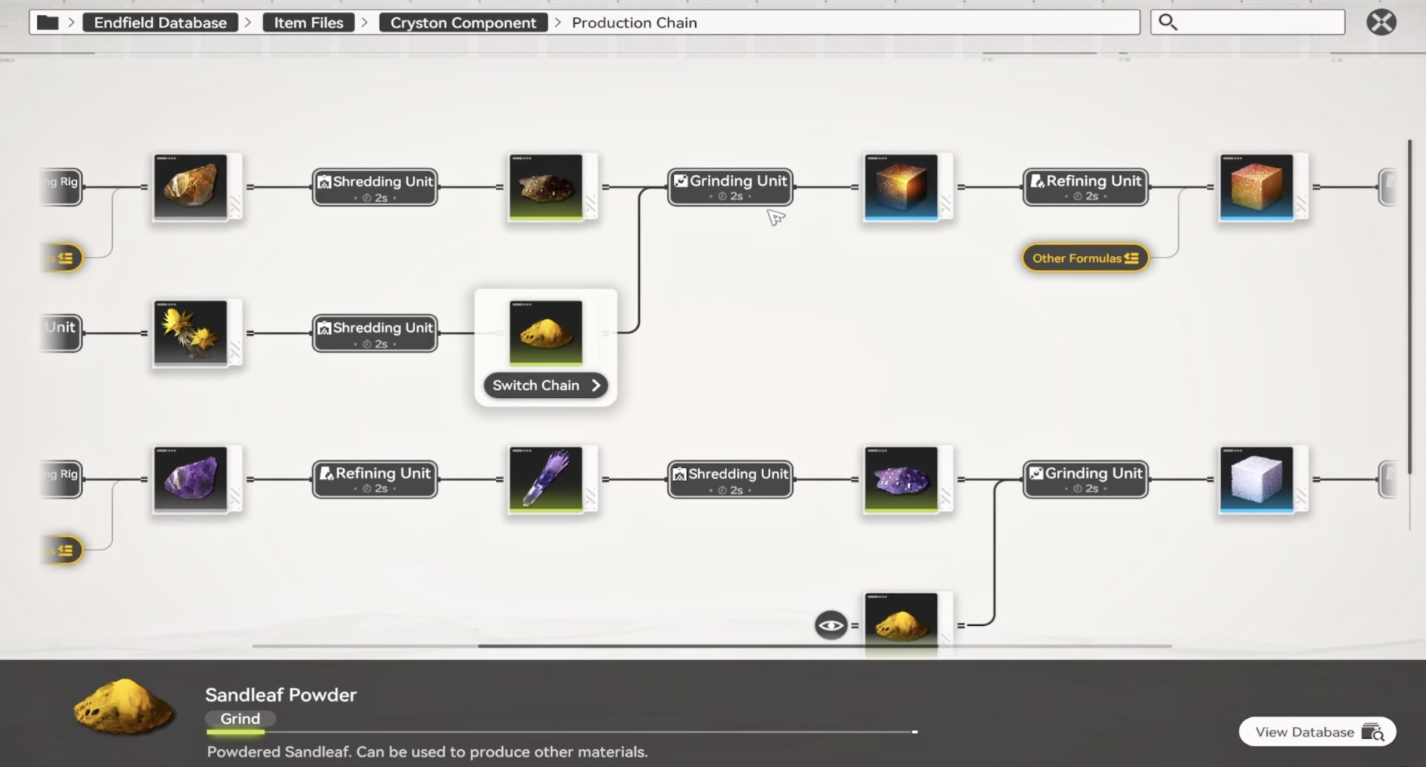Click the folder icon in breadcrumb bar

tap(48, 22)
